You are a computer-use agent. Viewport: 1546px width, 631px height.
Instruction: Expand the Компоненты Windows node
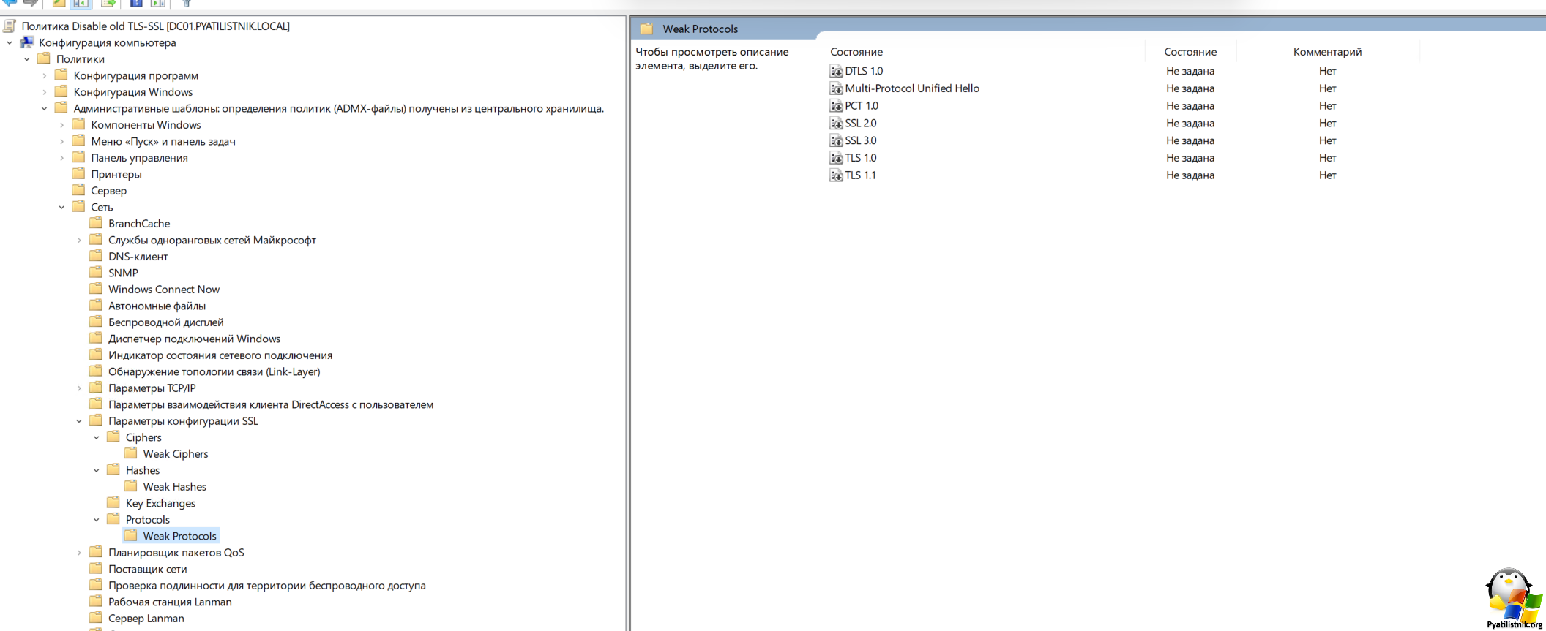[x=61, y=125]
